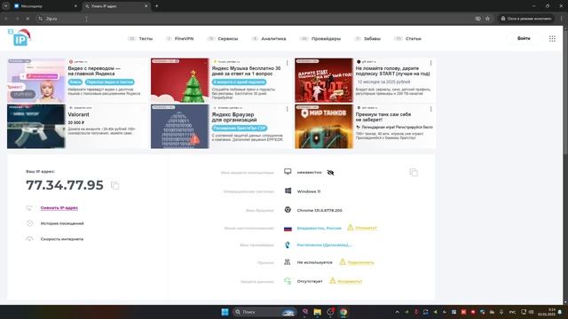Open the Яндекс Музыка Christmas tree ad image

(179, 81)
